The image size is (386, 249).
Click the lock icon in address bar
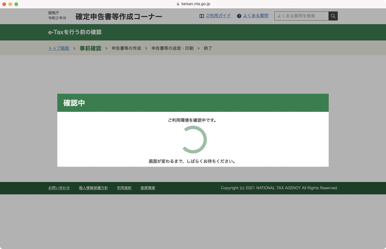(x=178, y=4)
